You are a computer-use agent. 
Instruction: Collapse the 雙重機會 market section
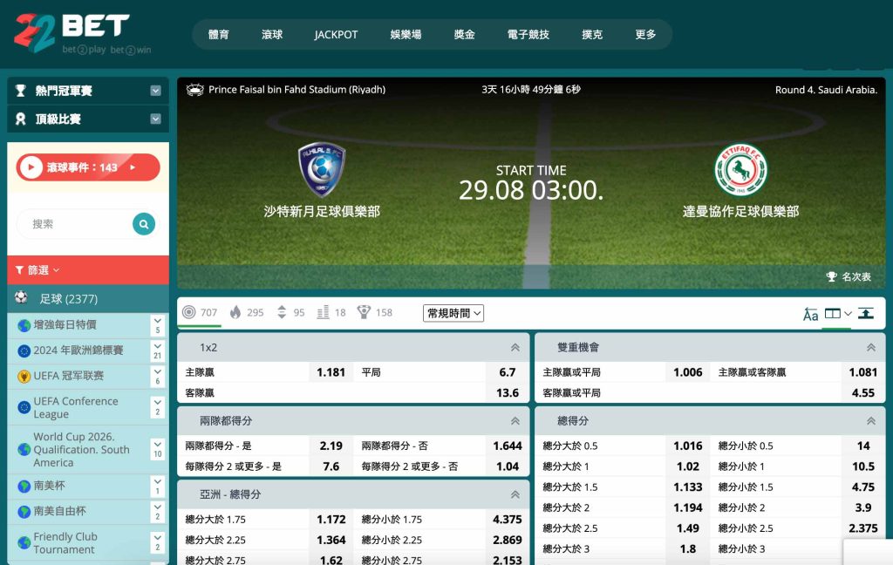871,347
